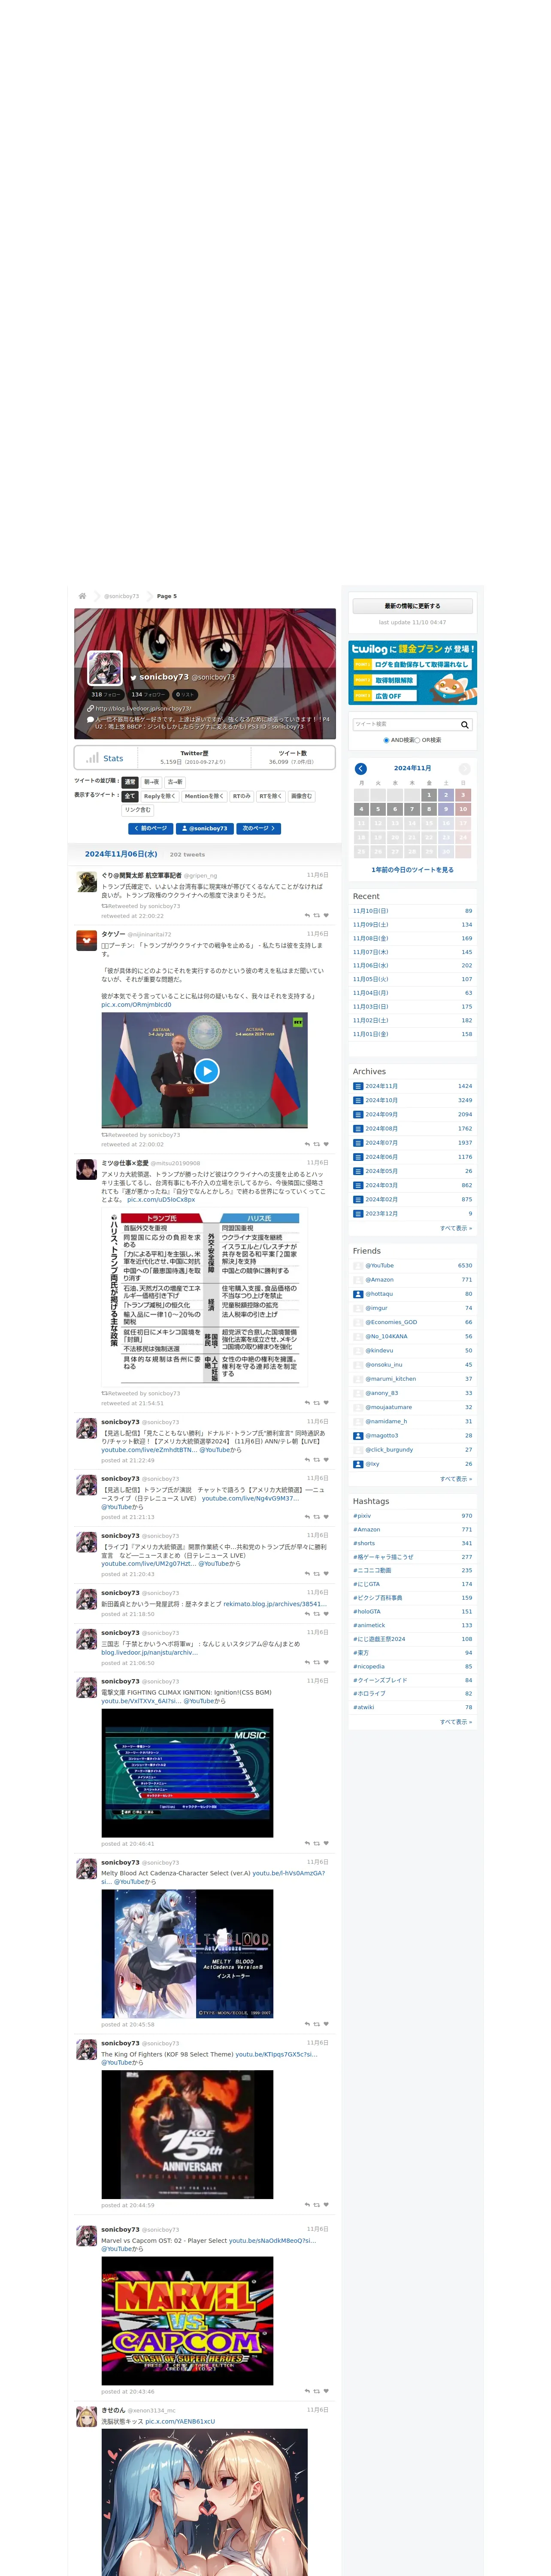Enable the RTのみ filter
Screen dimensions: 551x2576
point(242,796)
